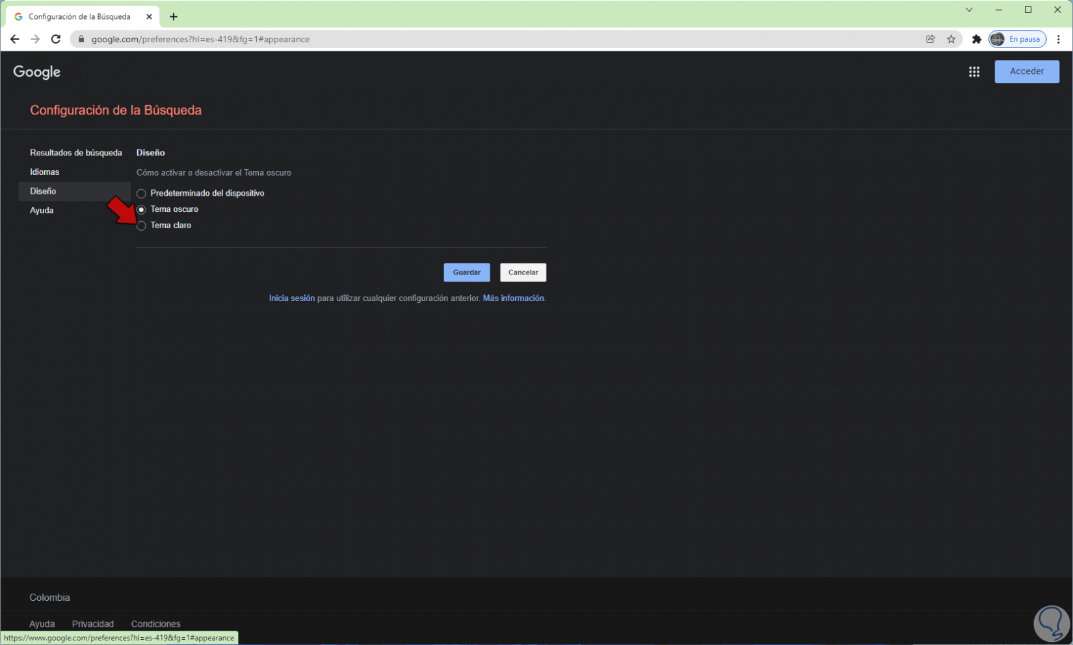This screenshot has height=645, width=1073.
Task: Open the footer Ayuda link
Action: coord(42,624)
